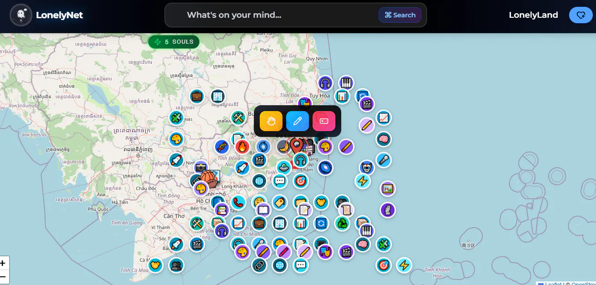Zoom in on the map

pos(3,263)
